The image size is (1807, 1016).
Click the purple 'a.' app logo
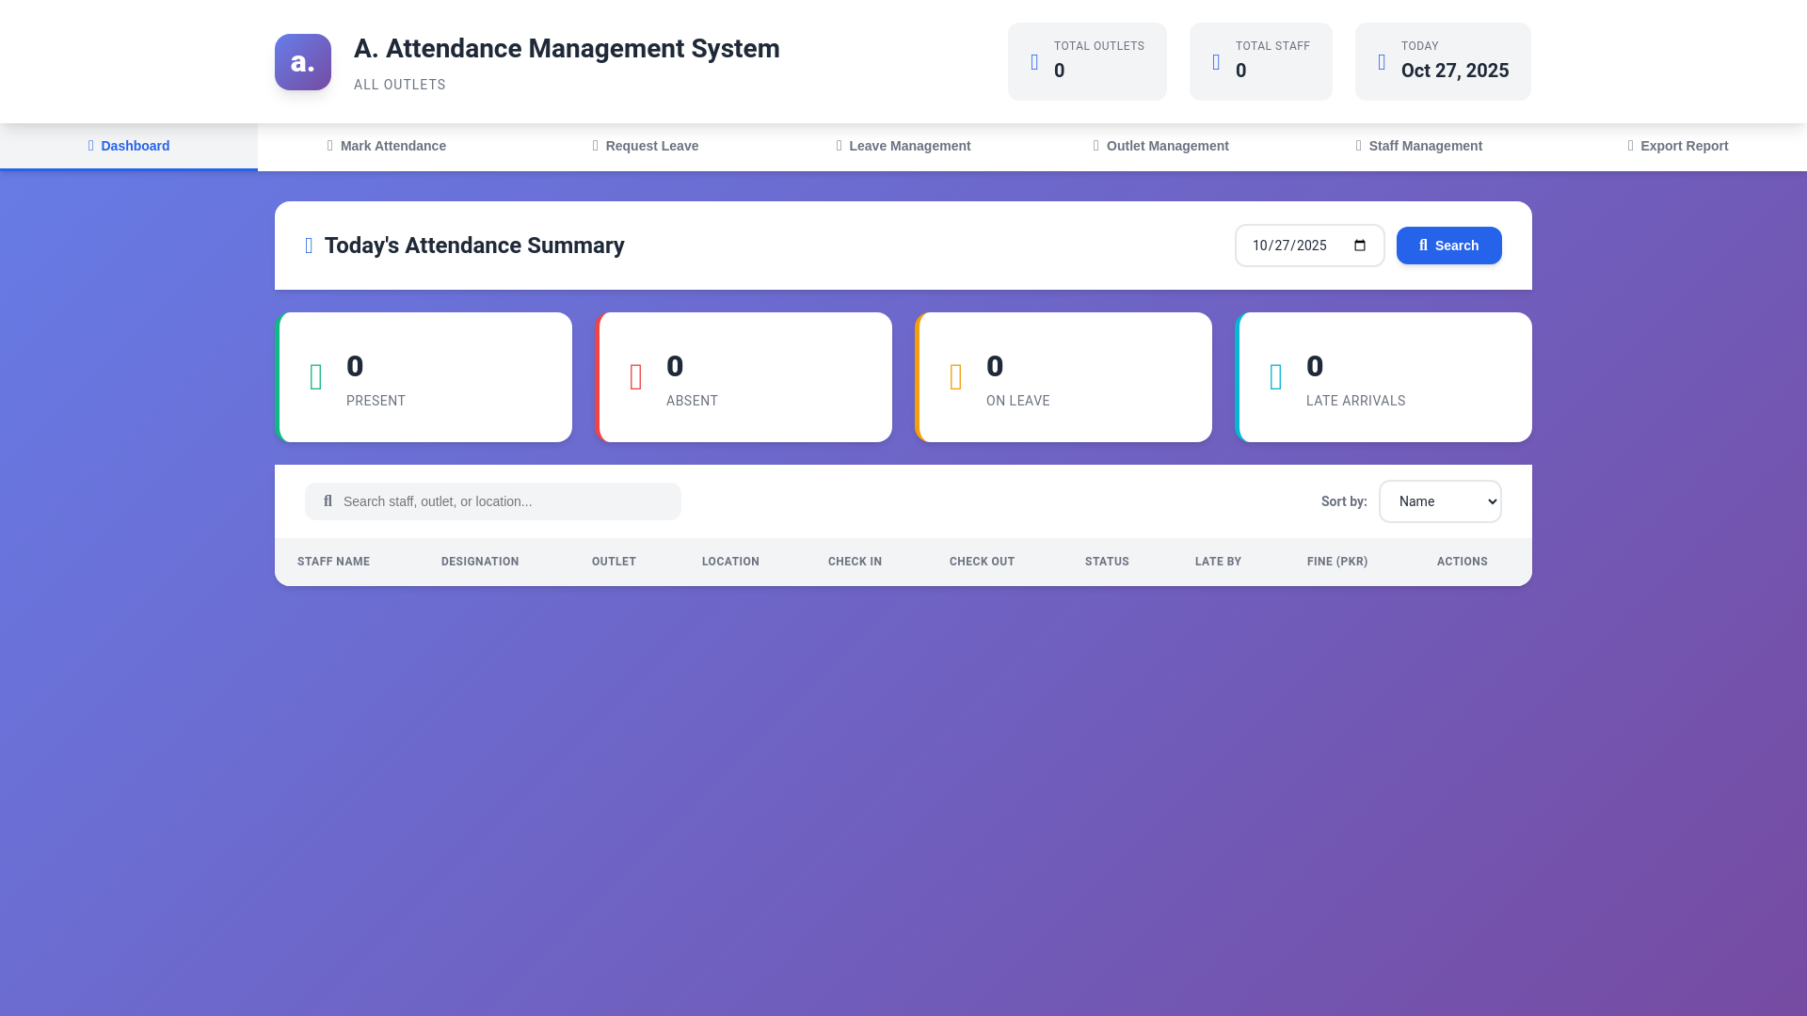pyautogui.click(x=302, y=62)
